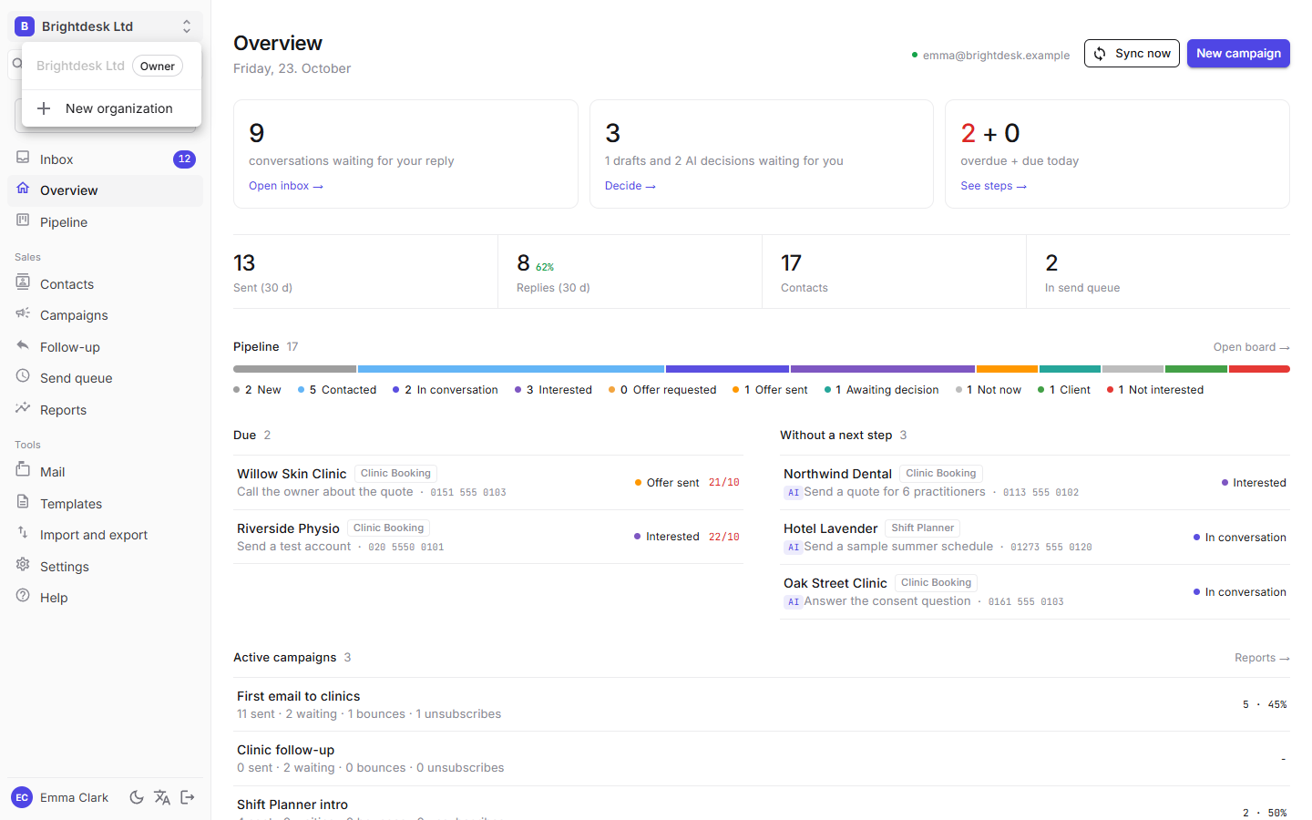Follow the See steps link

pyautogui.click(x=994, y=186)
